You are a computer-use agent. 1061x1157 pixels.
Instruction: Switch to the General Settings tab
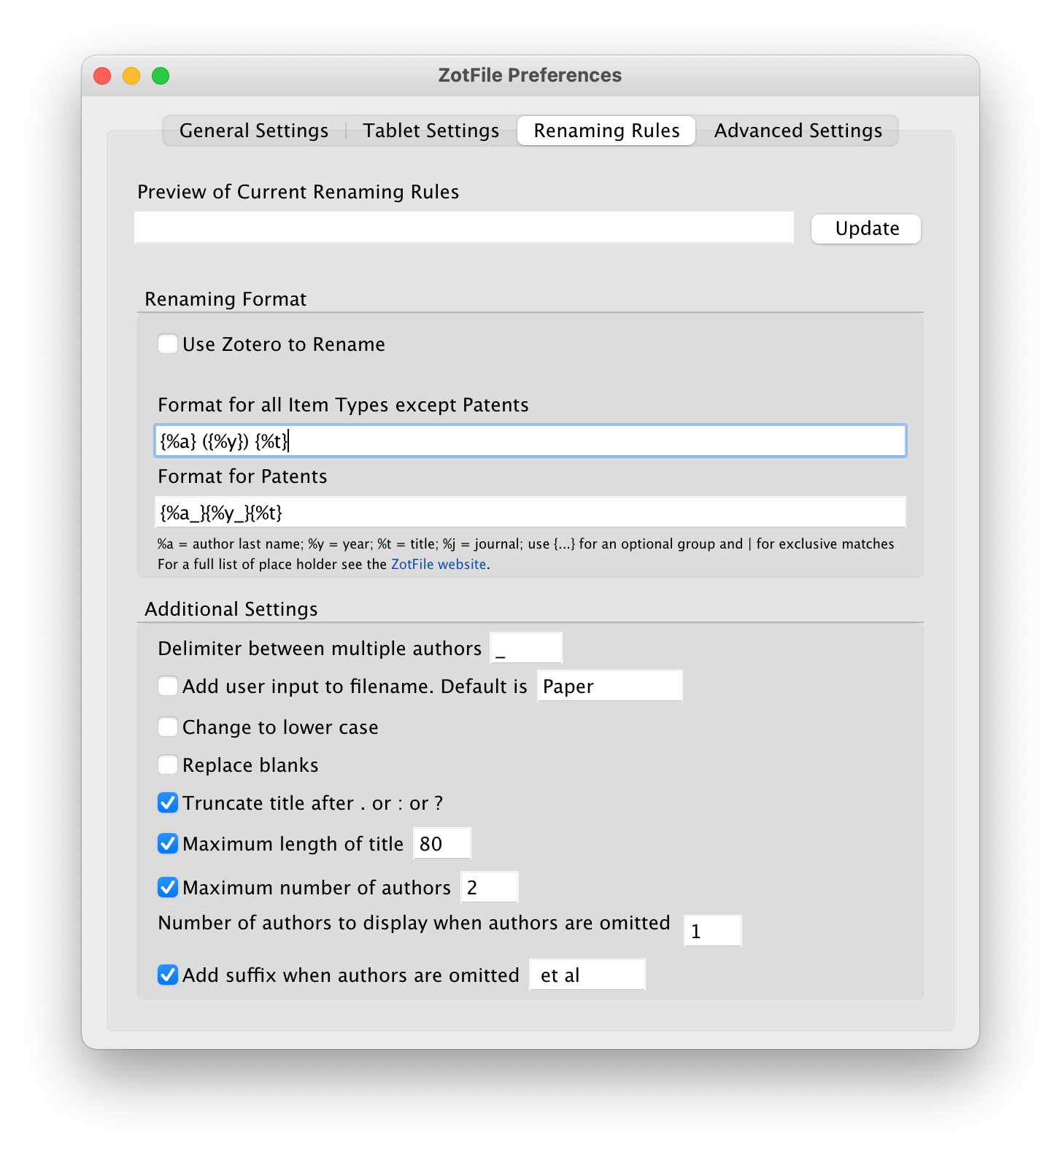point(253,131)
